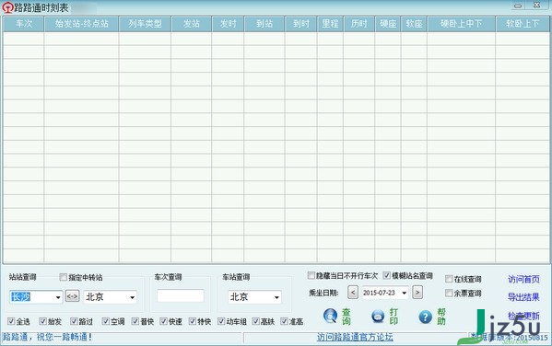This screenshot has width=552, height=346.
Task: Open the 访问首页 link
Action: tap(523, 279)
